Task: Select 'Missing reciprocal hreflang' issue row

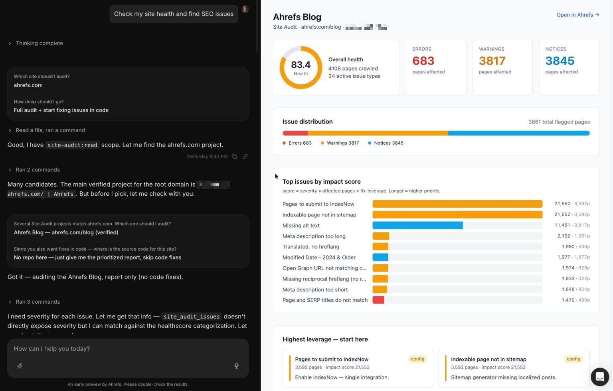Action: coord(436,279)
